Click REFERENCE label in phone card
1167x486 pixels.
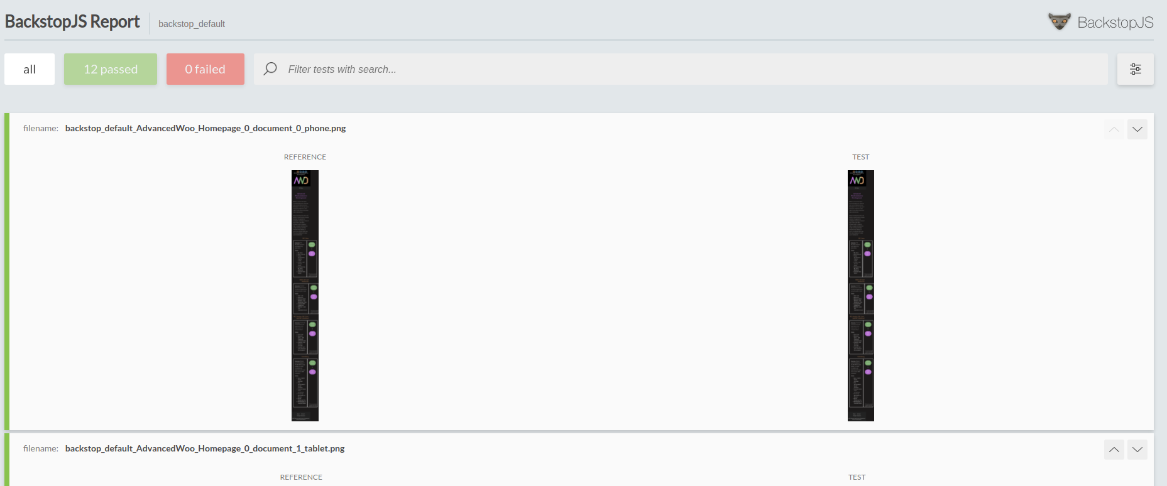(305, 157)
